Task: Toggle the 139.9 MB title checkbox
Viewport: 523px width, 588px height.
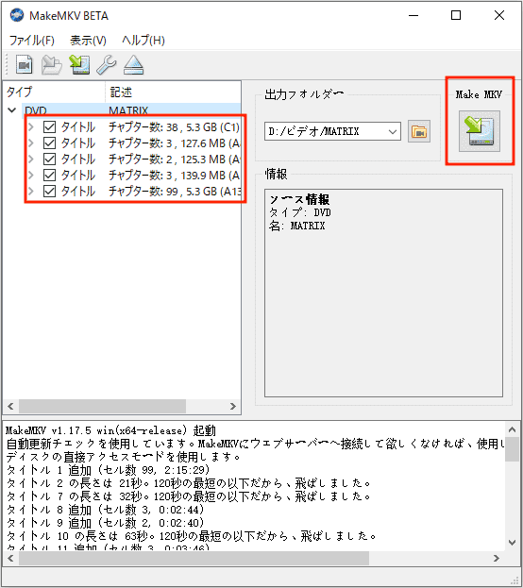Action: 49,176
